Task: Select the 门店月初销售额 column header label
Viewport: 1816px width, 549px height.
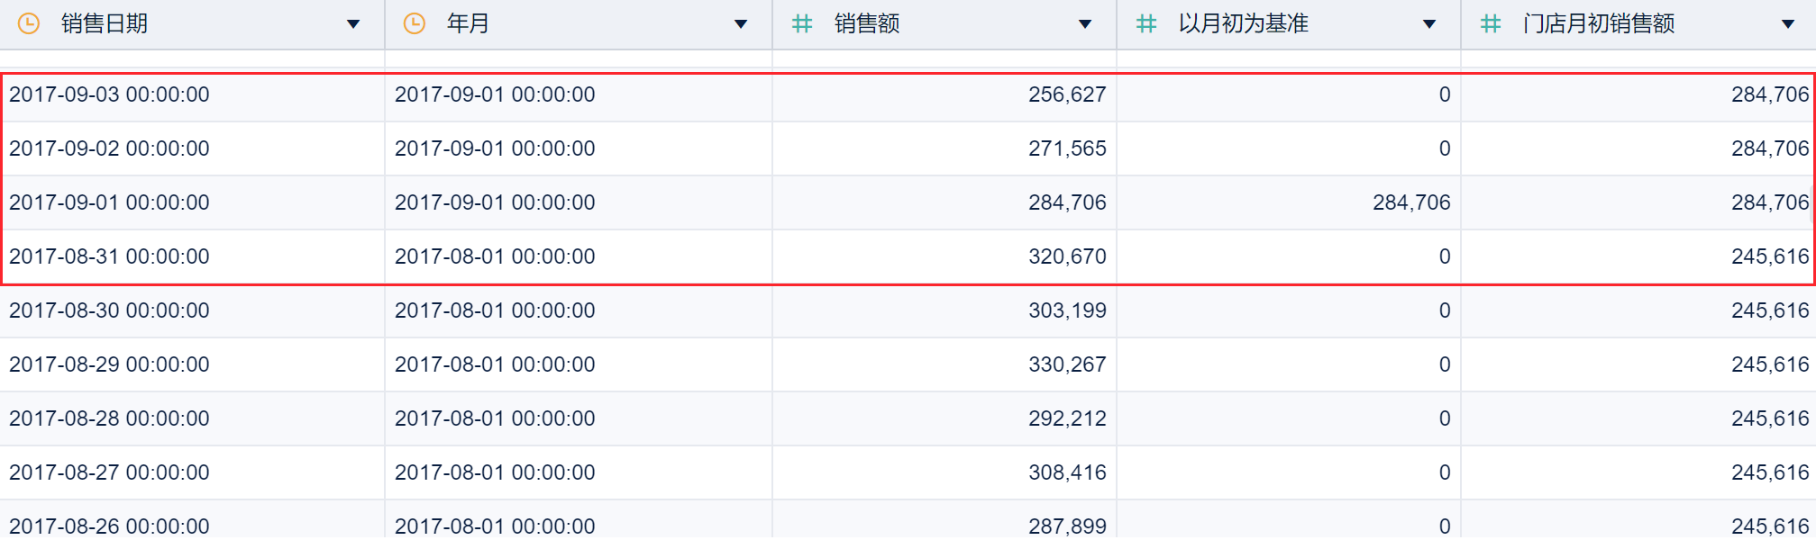Action: click(1599, 23)
